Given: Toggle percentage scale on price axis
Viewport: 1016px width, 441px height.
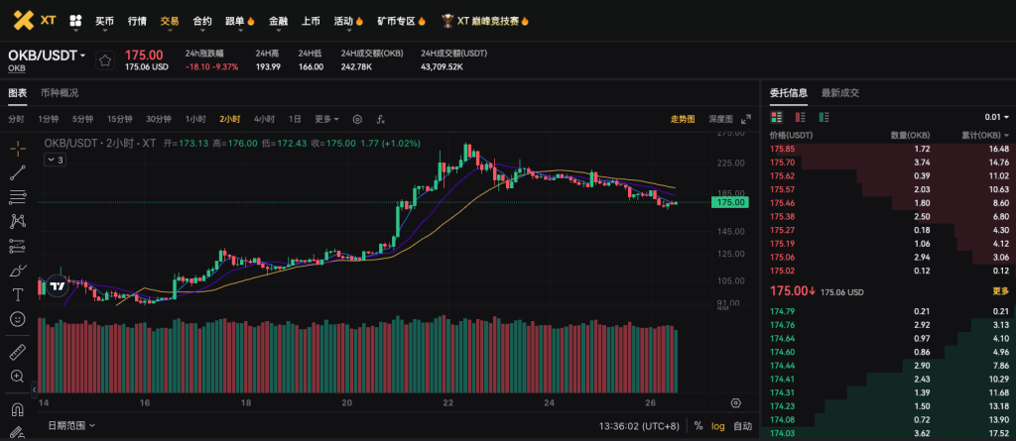Looking at the screenshot, I should click(698, 425).
